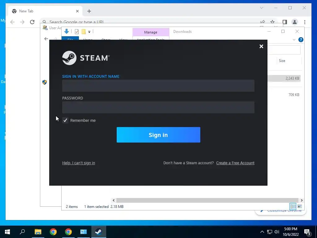Open Customize Quick Access Toolbar dropdown
The image size is (317, 238).
89,32
